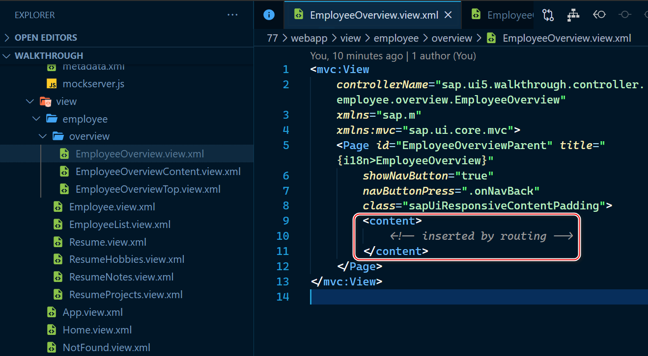Click line number 9 in gutter
This screenshot has height=356, width=648.
[286, 221]
